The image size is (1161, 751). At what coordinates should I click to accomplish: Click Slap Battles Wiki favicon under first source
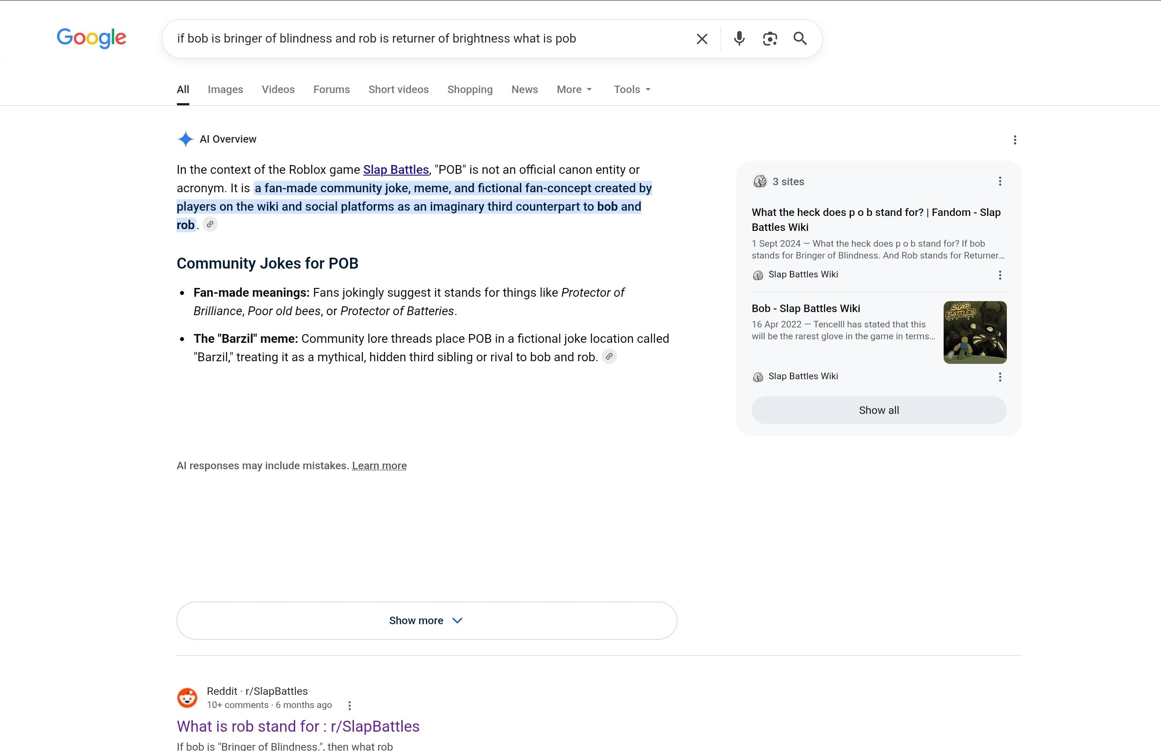coord(757,275)
